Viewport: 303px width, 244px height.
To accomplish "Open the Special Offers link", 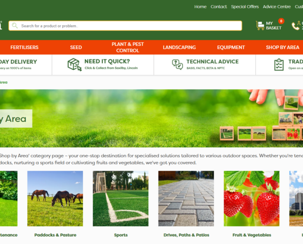I will tap(245, 7).
